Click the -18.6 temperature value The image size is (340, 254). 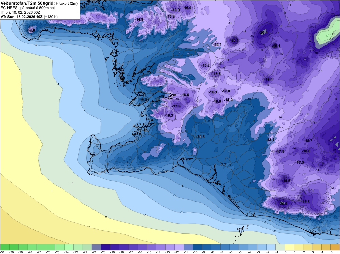point(306,151)
